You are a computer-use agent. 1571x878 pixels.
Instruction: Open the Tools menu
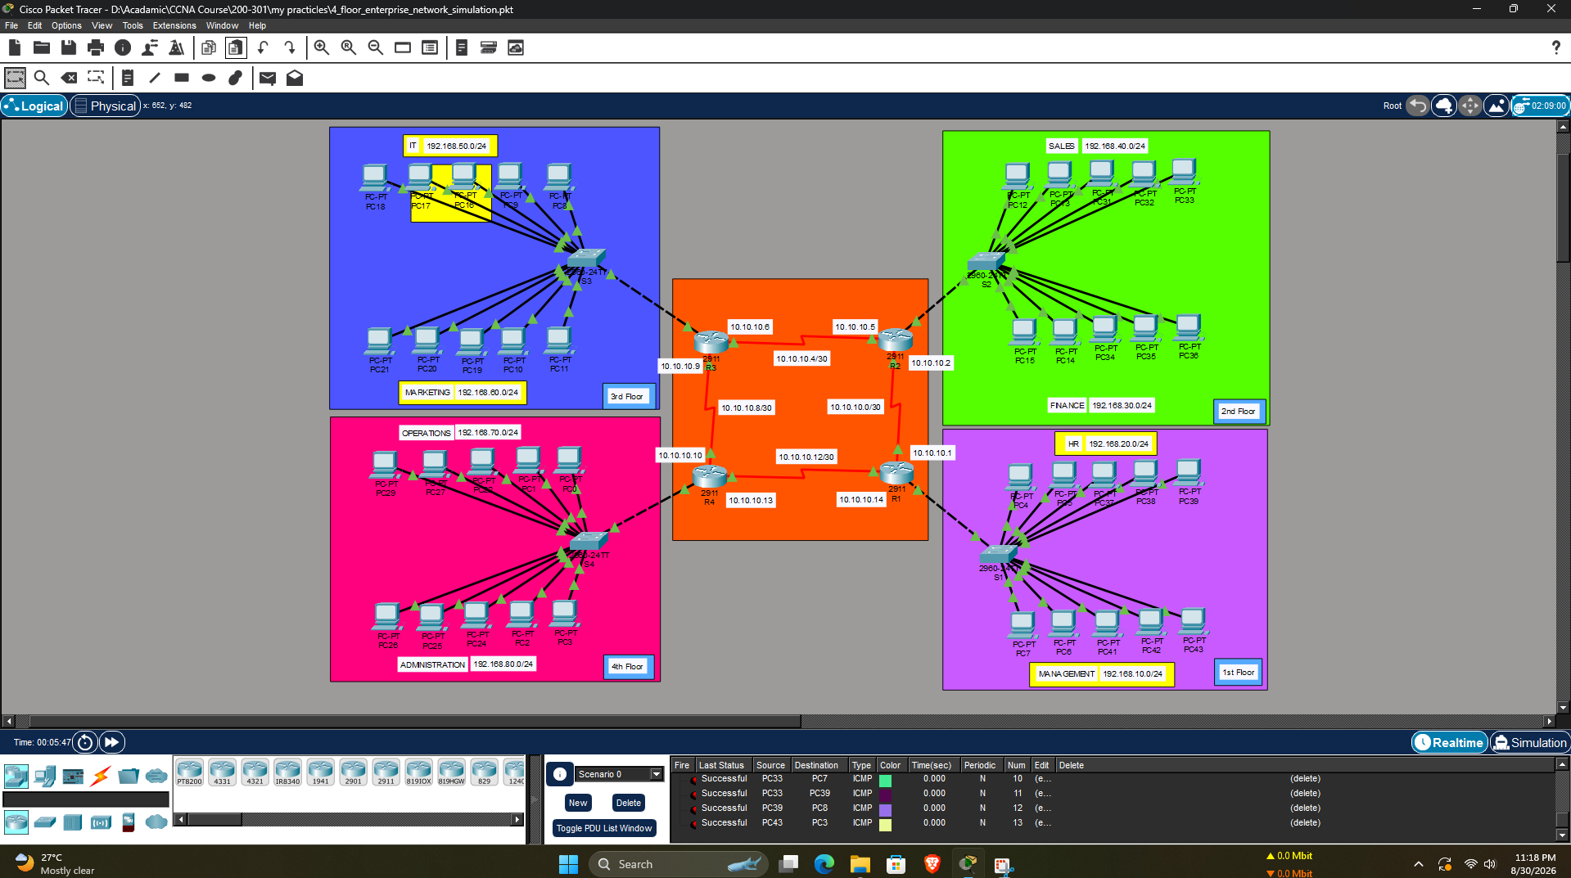(x=133, y=25)
